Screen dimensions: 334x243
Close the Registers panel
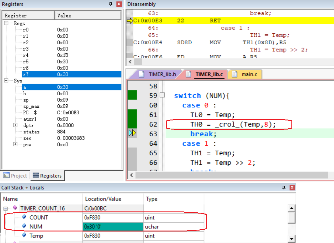(119, 4)
